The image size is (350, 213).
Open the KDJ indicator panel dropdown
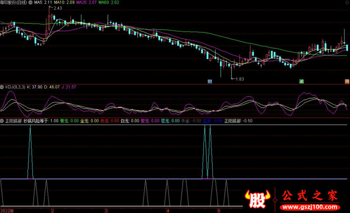click(x=2, y=87)
